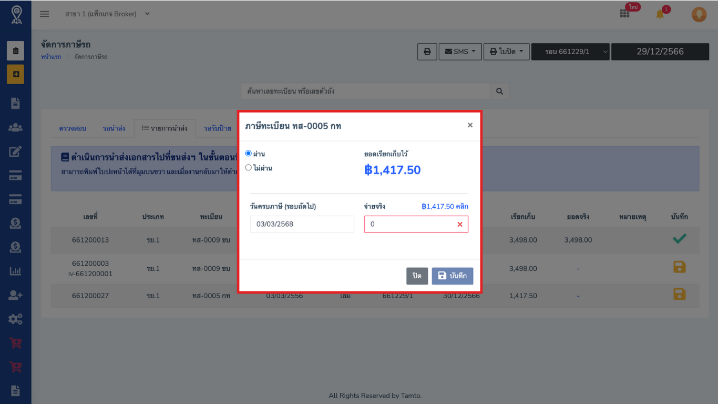This screenshot has width=718, height=404.
Task: Expand the สาขา 1 (แพ็กเกจ Broker) branch dropdown
Action: click(x=107, y=14)
